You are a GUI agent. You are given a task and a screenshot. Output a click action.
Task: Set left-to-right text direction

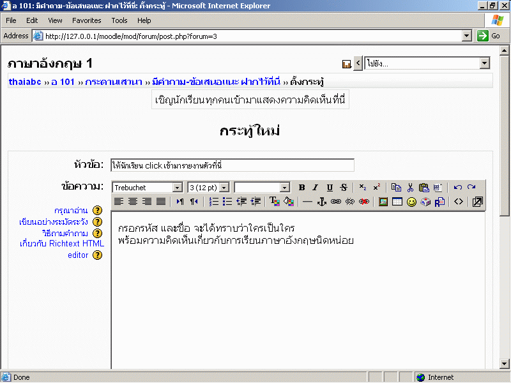coord(180,202)
